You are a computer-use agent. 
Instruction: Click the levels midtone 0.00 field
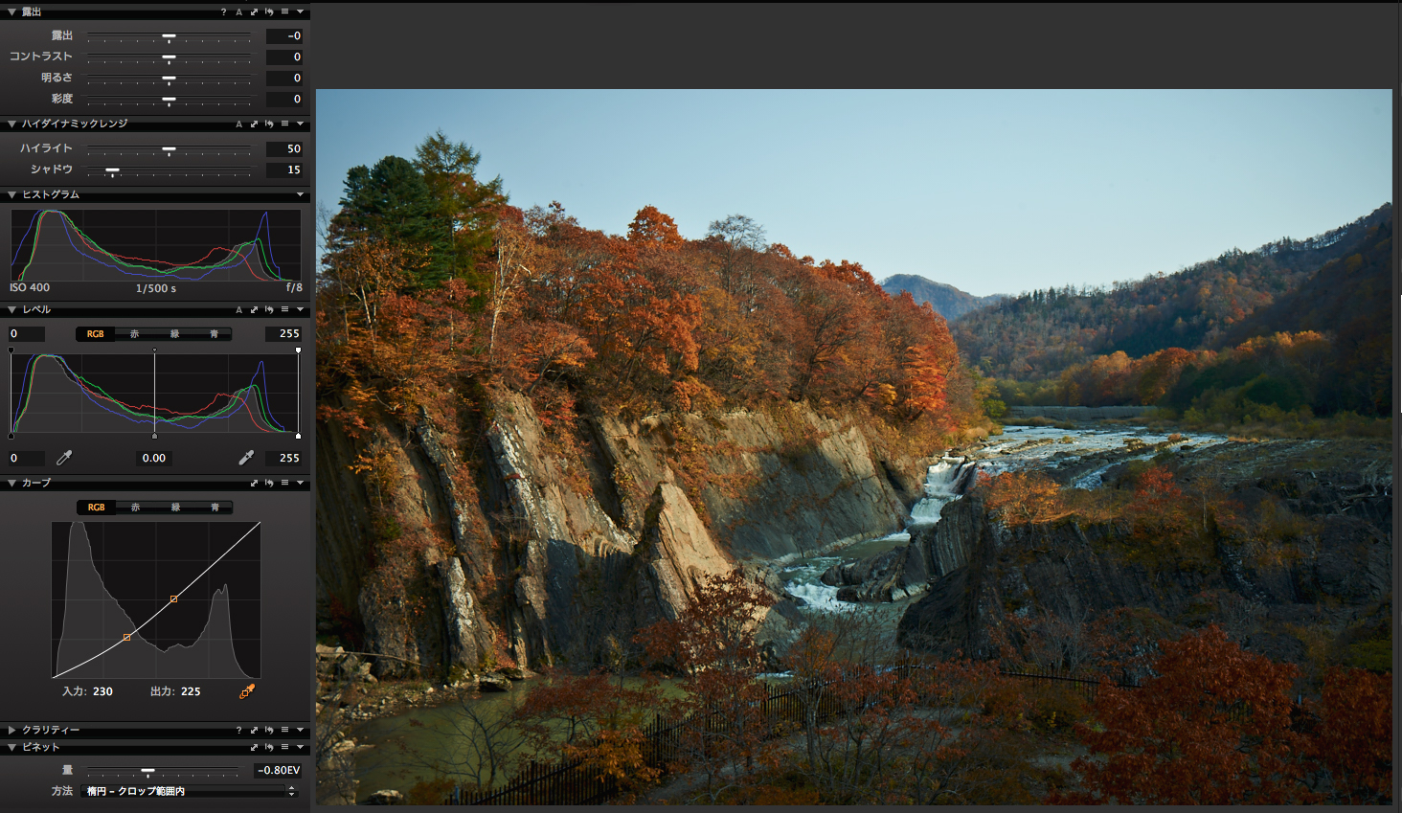pos(154,459)
